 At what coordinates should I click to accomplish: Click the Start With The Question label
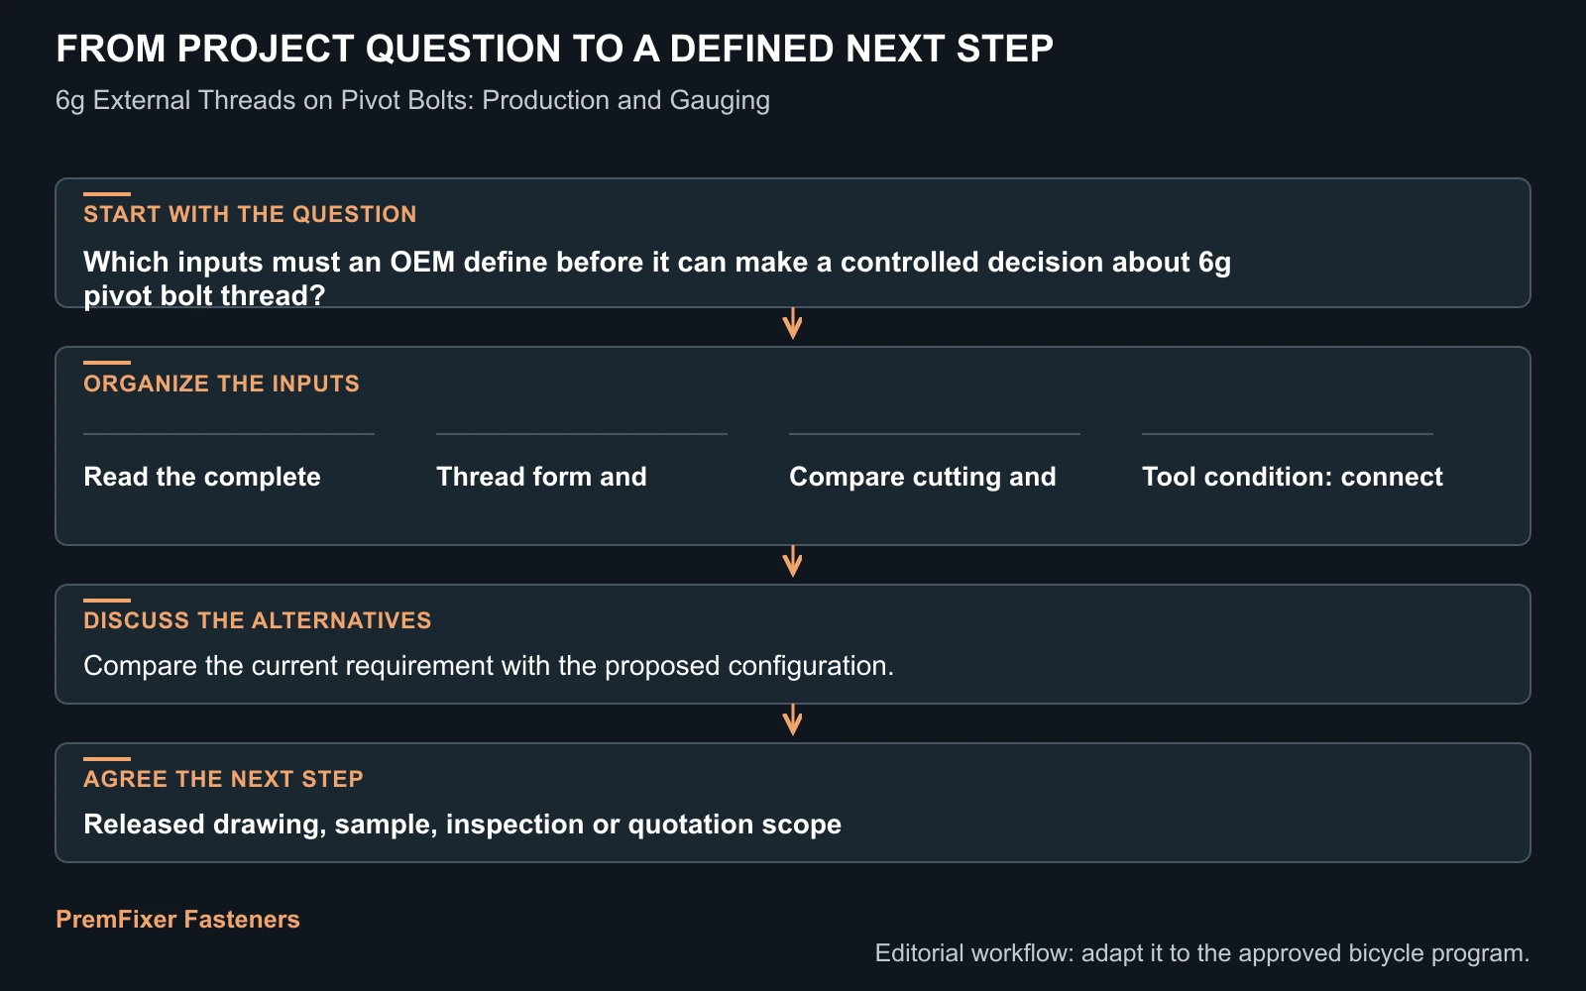coord(250,214)
